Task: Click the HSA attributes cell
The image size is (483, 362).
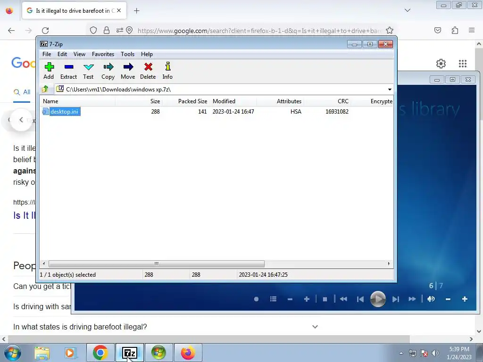Action: 296,111
